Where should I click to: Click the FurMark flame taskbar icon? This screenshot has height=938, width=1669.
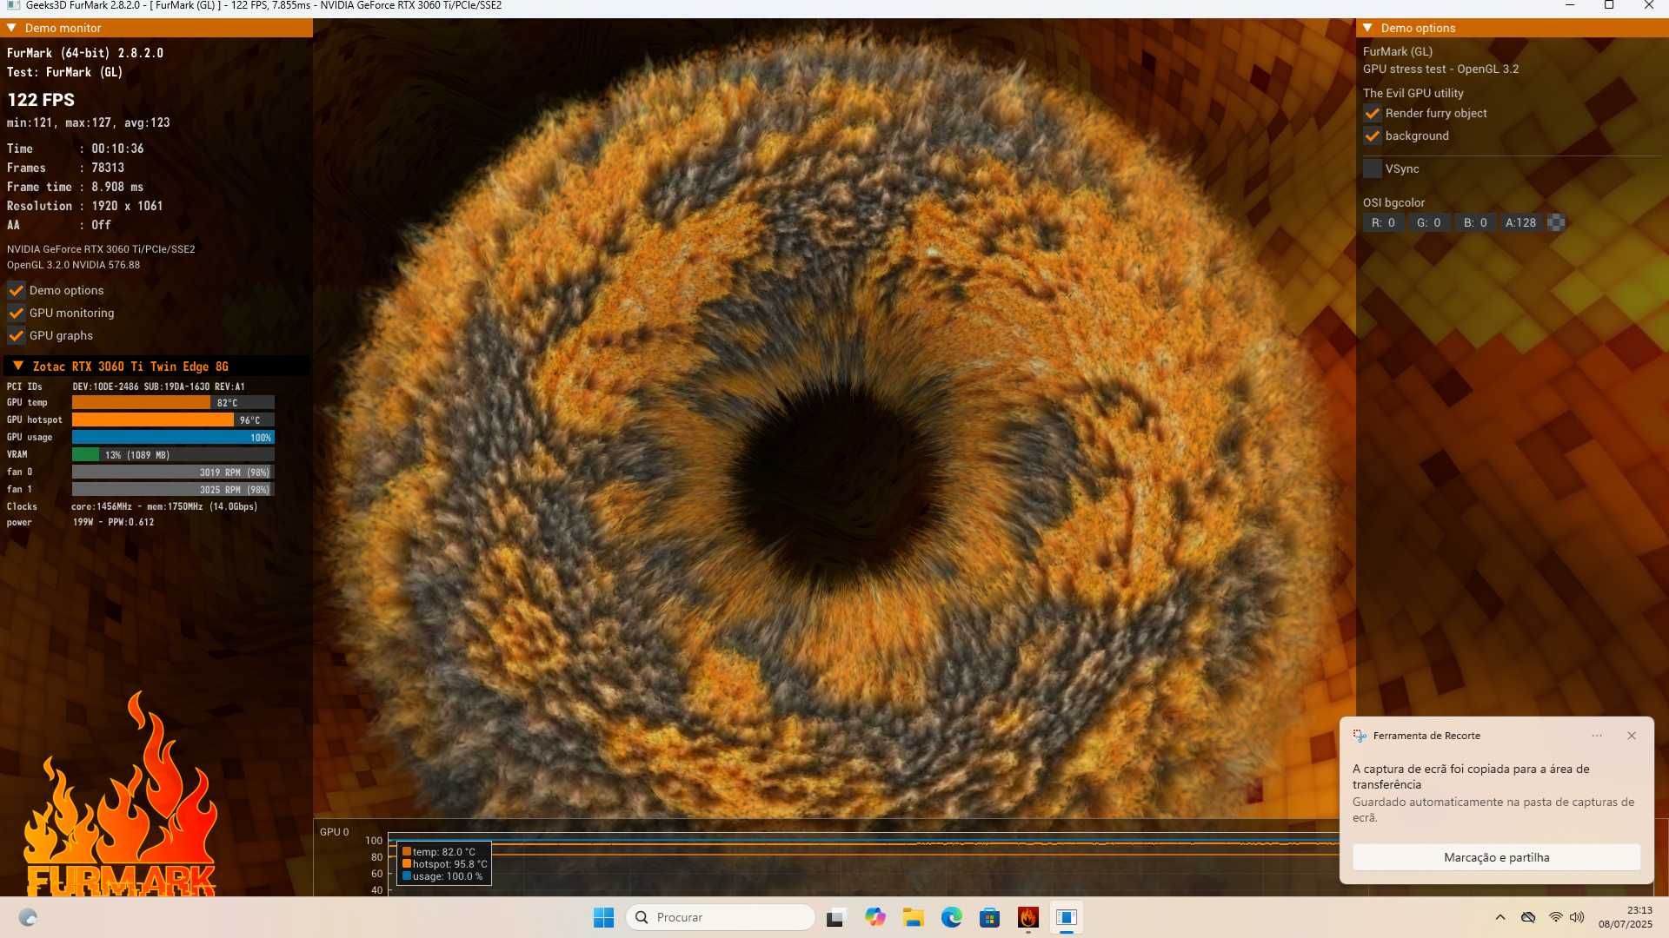1028,917
